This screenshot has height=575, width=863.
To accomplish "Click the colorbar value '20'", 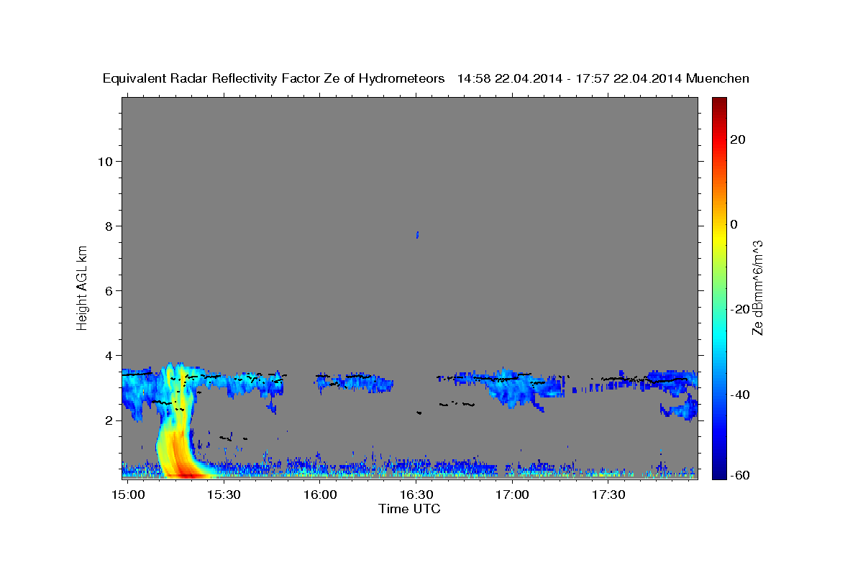I will pos(738,139).
